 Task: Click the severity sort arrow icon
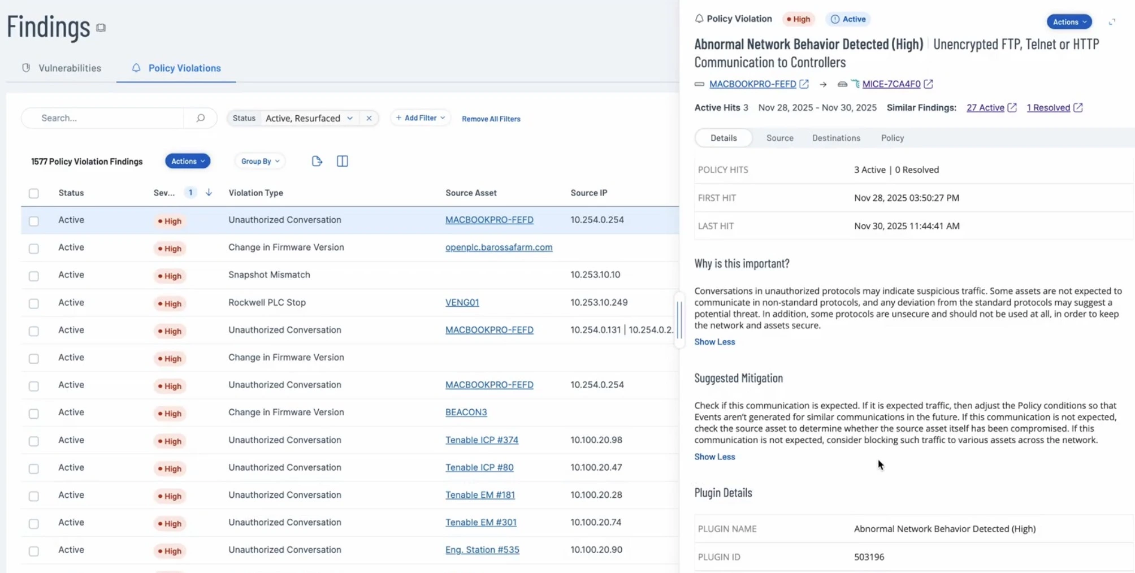(x=209, y=193)
